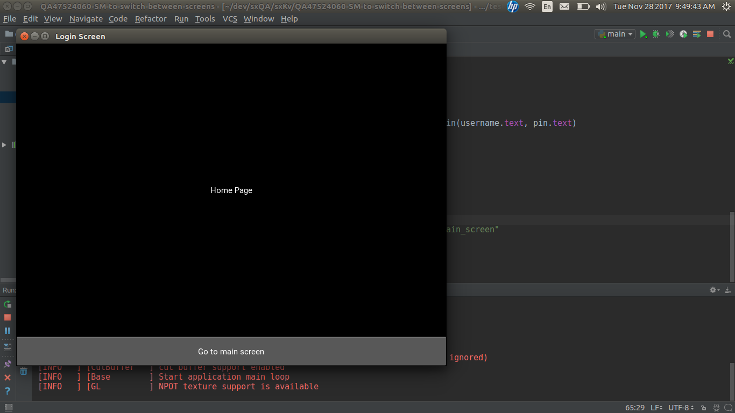This screenshot has height=413, width=735.
Task: Open the Edit menu
Action: tap(31, 19)
